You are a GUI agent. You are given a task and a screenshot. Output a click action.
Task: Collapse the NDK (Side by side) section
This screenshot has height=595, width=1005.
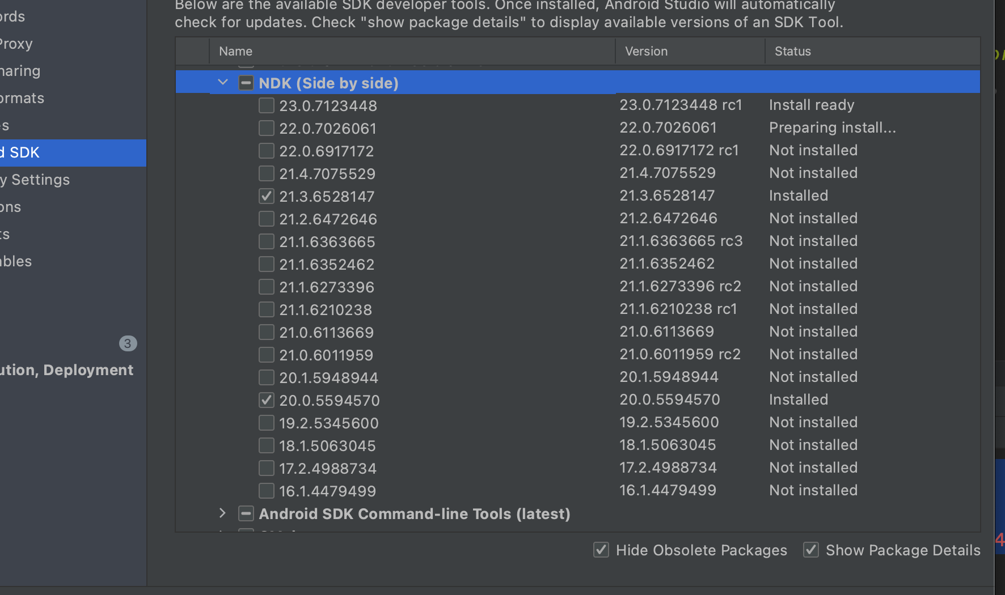(x=222, y=82)
